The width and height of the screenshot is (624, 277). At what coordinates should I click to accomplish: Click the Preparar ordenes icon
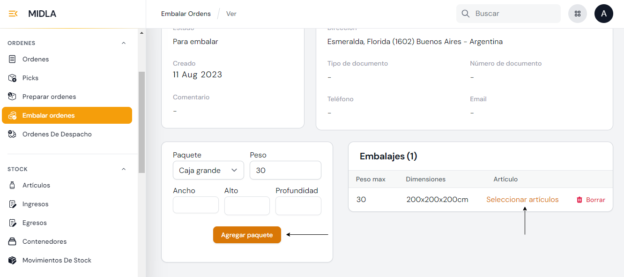[13, 97]
